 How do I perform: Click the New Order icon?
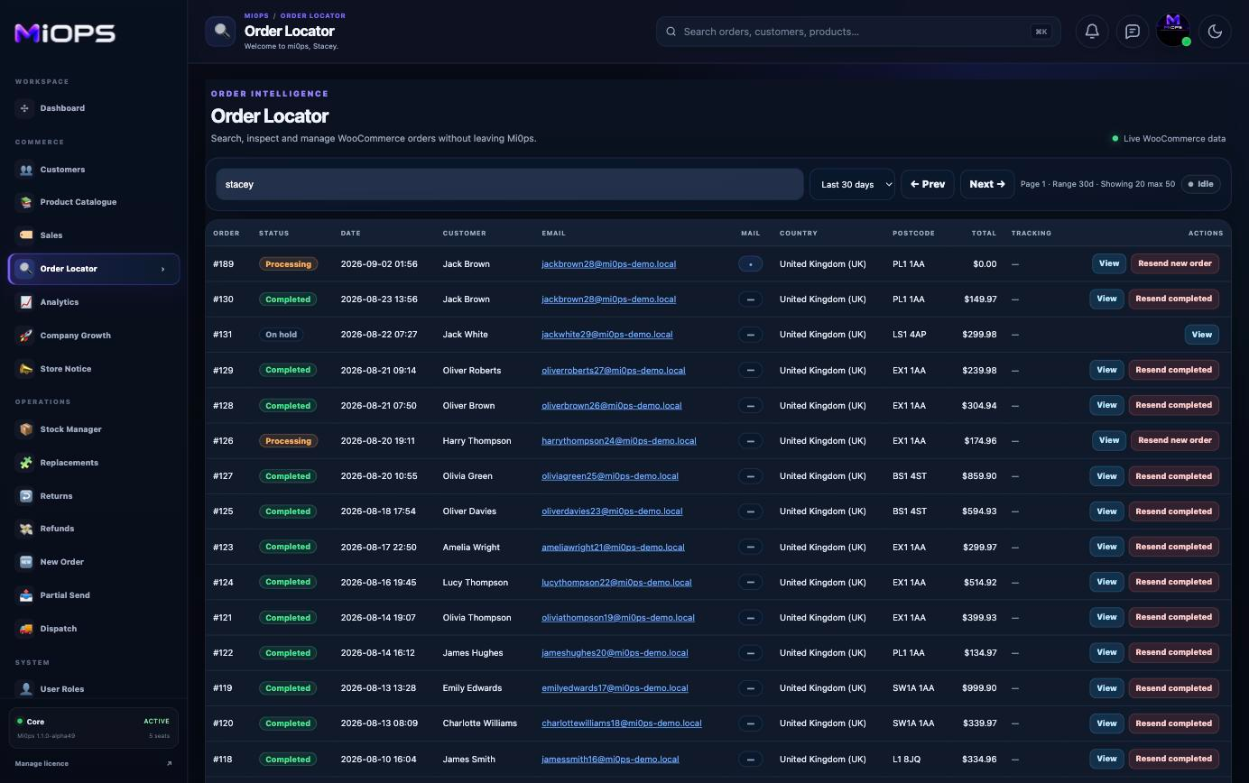pos(25,562)
